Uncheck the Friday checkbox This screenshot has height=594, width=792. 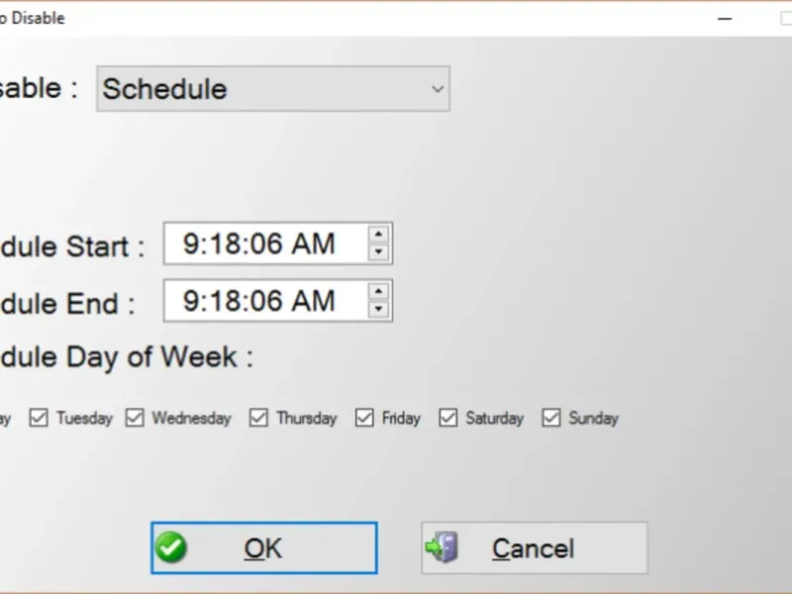[364, 418]
